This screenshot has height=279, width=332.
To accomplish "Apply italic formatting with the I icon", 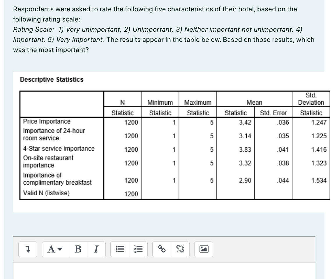I will pos(96,249).
